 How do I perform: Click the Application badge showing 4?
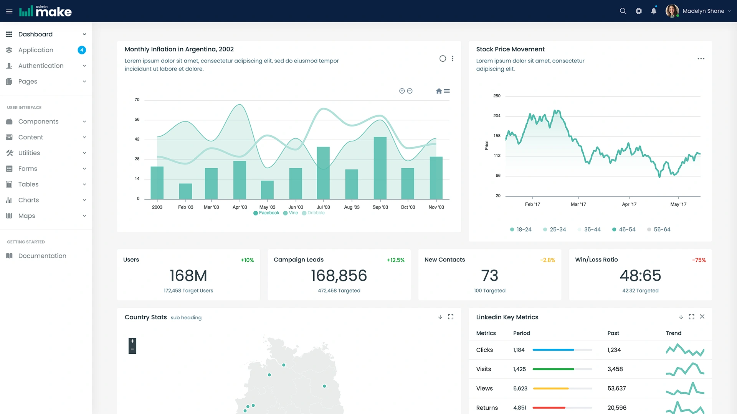82,50
